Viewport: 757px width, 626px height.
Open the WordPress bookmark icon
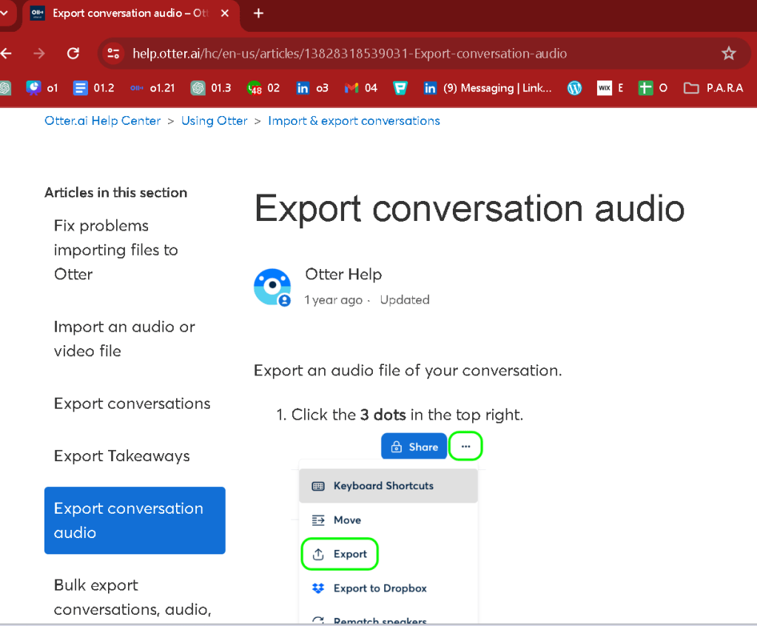tap(574, 88)
